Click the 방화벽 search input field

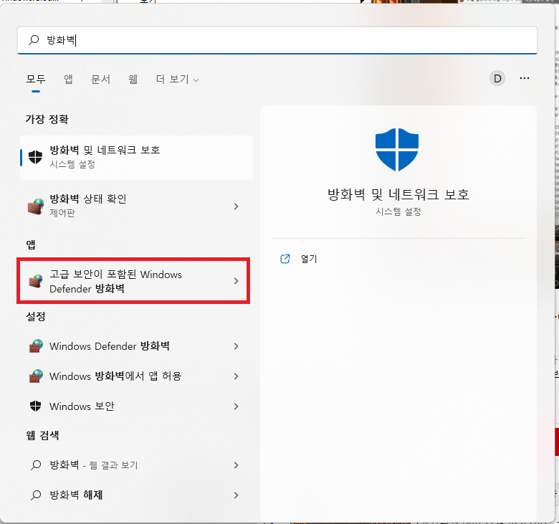click(x=277, y=40)
